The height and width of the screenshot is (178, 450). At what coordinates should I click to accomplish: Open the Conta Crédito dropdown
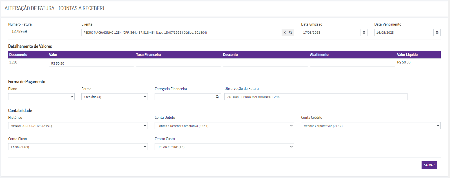click(x=371, y=126)
